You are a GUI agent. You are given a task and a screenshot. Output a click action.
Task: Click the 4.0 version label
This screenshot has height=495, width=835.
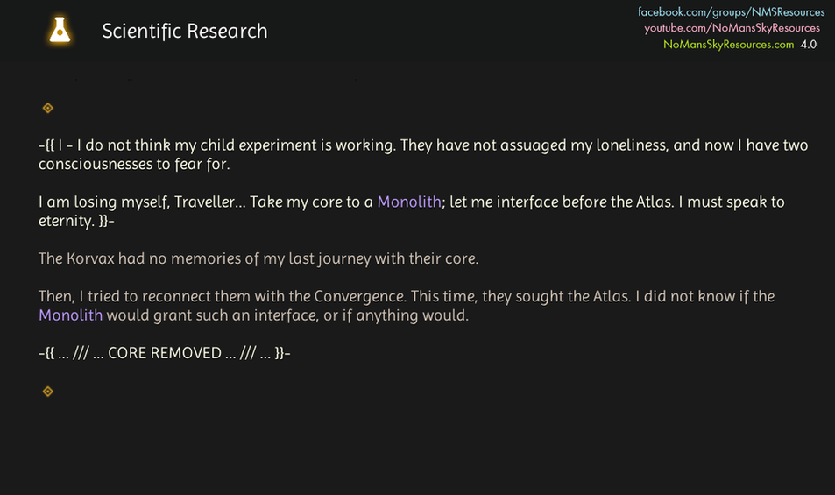click(809, 44)
